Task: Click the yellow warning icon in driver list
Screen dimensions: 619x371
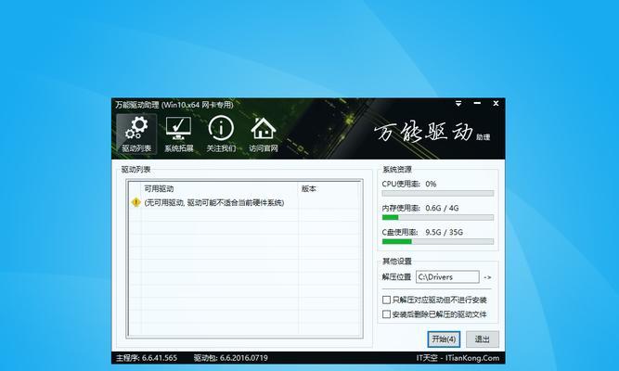Action: [x=135, y=202]
